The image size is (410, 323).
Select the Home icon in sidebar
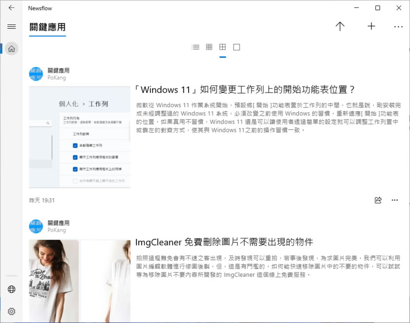click(11, 48)
